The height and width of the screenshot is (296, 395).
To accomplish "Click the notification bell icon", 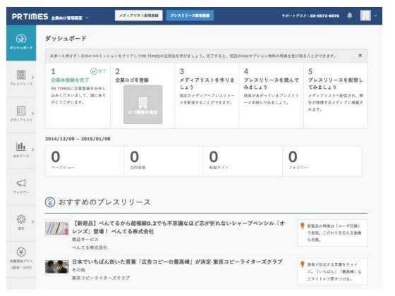I will (x=350, y=16).
